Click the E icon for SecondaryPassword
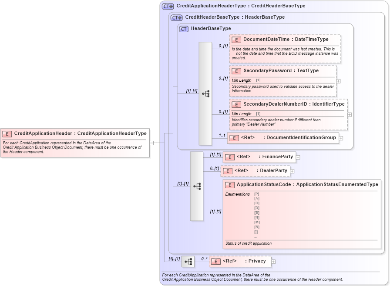 click(x=236, y=70)
